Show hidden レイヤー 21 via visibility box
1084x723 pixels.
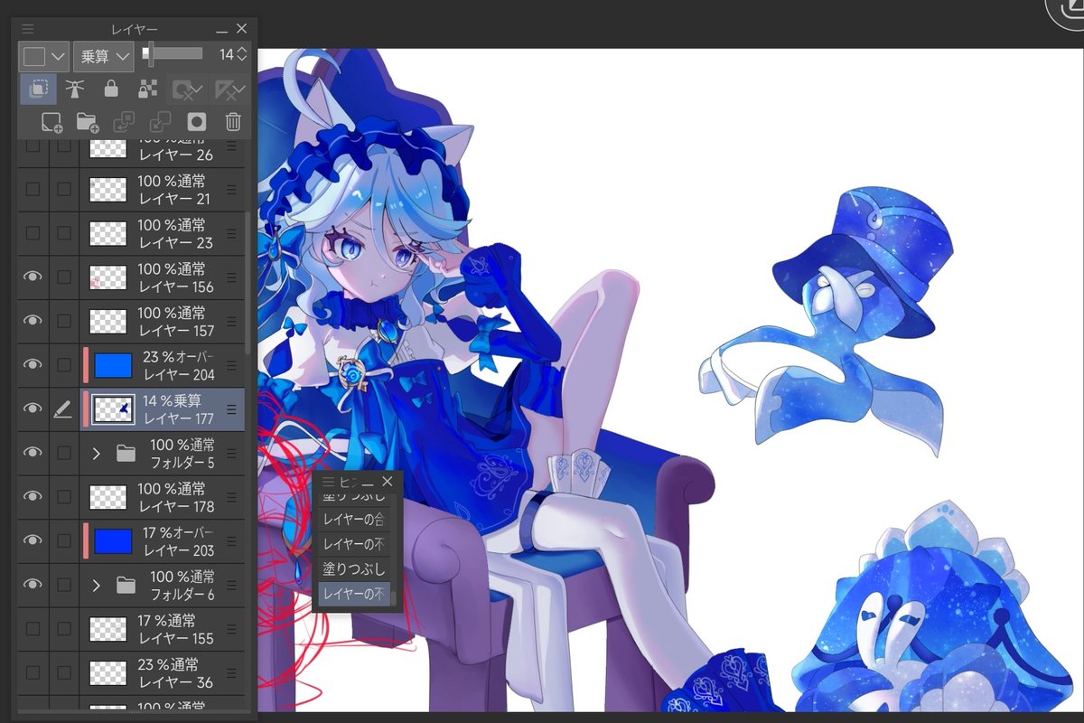pyautogui.click(x=33, y=190)
